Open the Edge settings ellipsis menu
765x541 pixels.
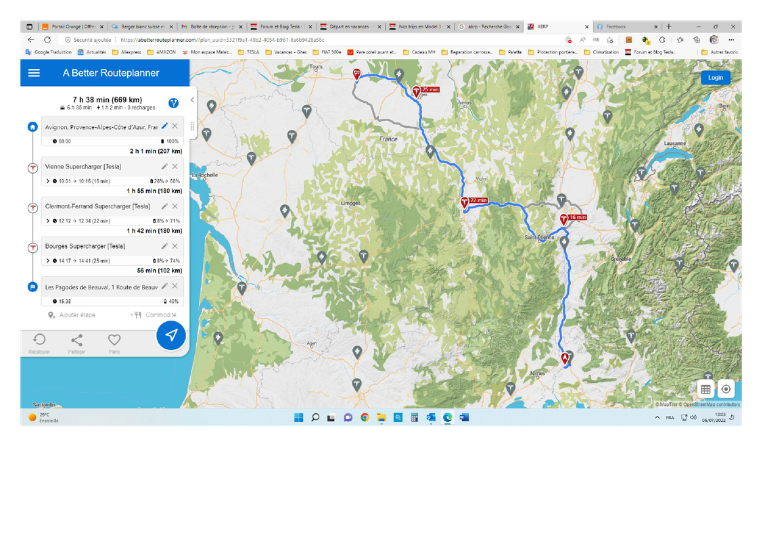tap(731, 40)
